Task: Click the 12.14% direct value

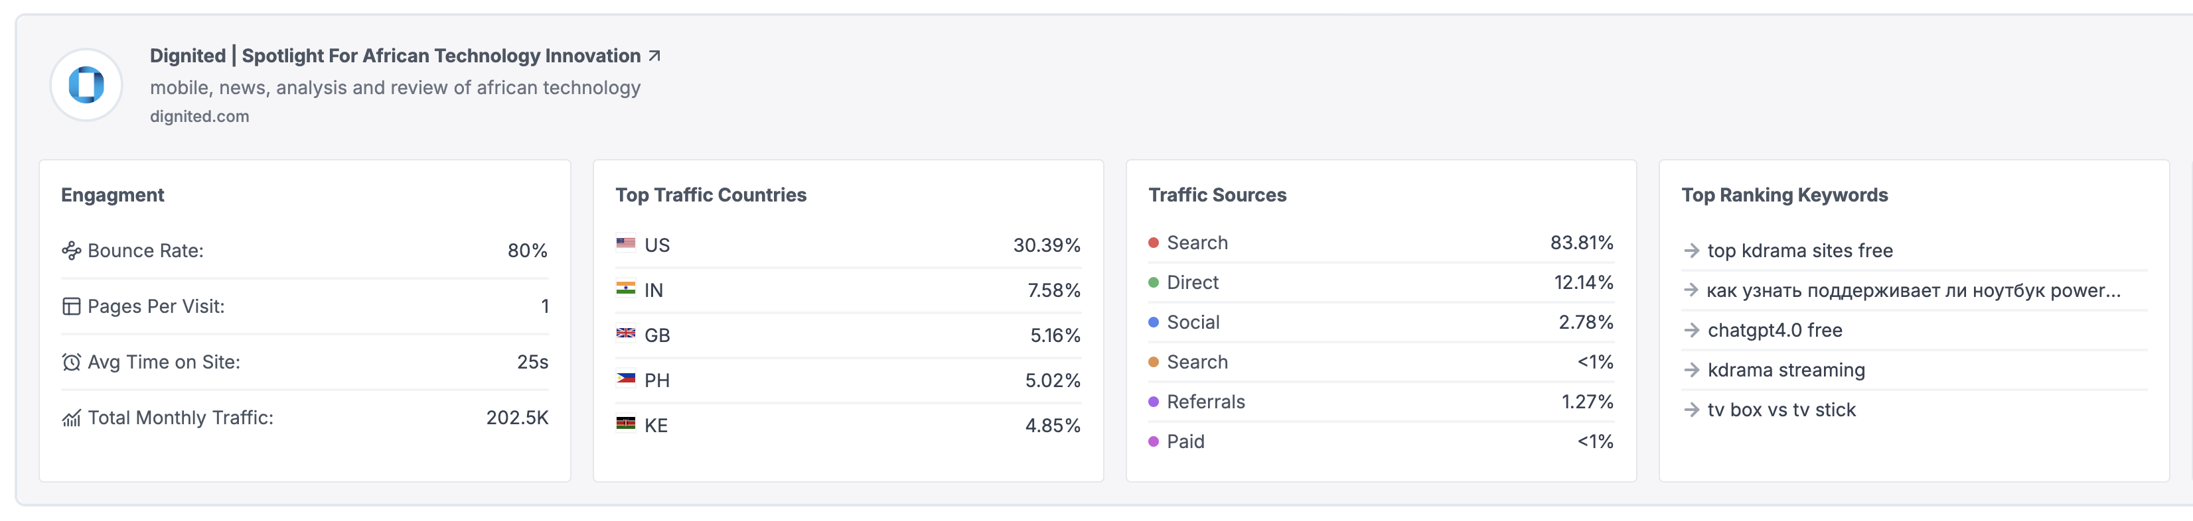Action: [1584, 283]
